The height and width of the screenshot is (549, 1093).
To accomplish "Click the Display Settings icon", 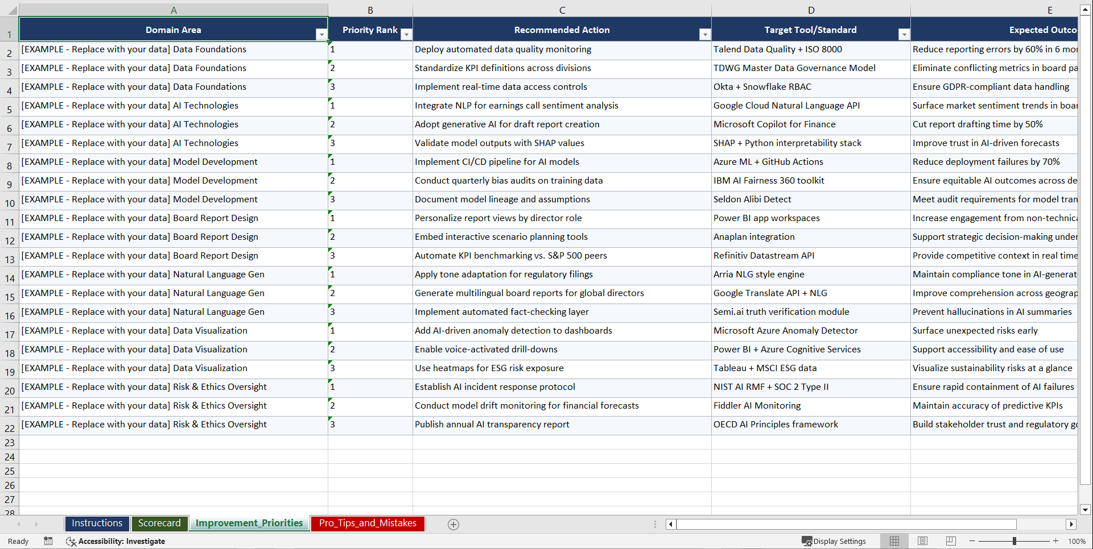I will point(834,540).
